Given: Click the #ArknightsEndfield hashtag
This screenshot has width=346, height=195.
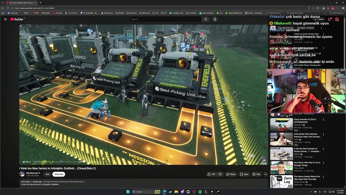Looking at the screenshot, I should (51, 182).
